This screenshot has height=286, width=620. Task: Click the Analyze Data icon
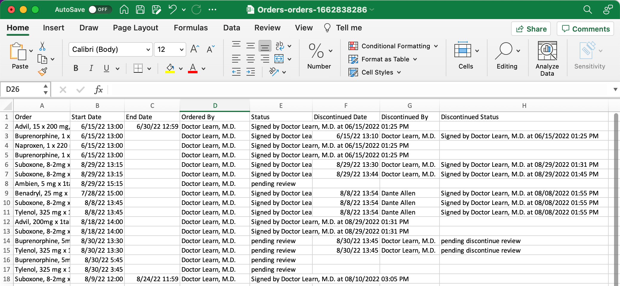coord(547,51)
